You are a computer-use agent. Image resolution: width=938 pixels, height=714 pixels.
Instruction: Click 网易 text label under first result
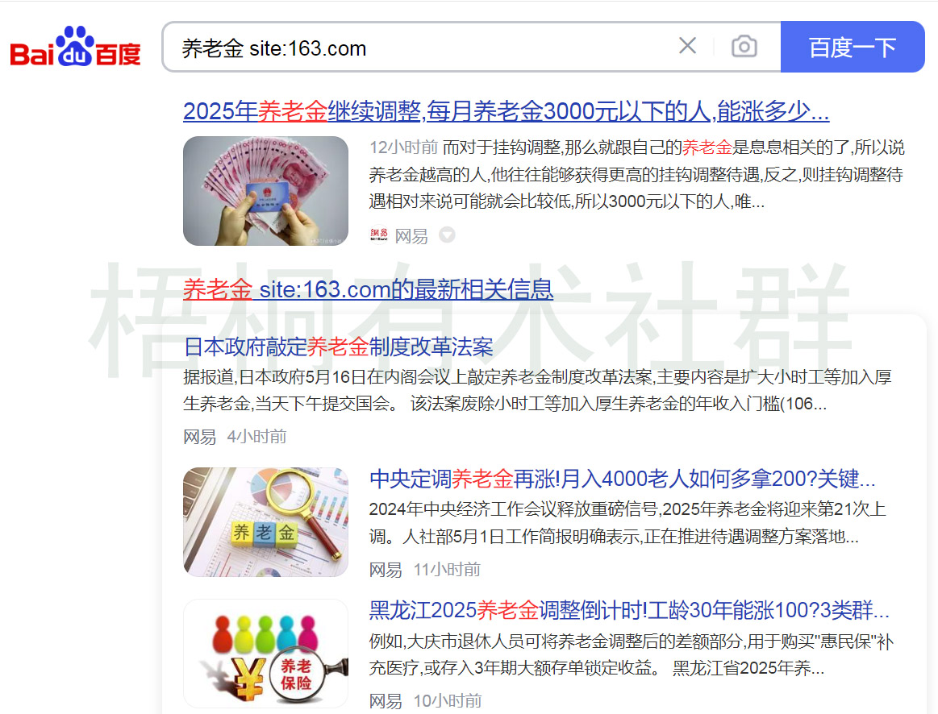tap(411, 236)
